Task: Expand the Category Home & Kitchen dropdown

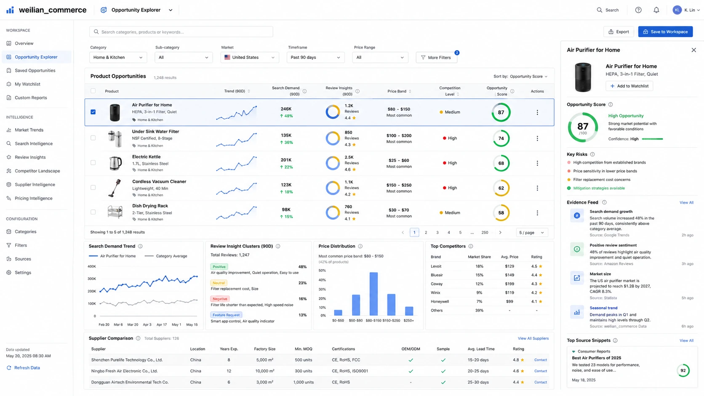Action: [118, 57]
